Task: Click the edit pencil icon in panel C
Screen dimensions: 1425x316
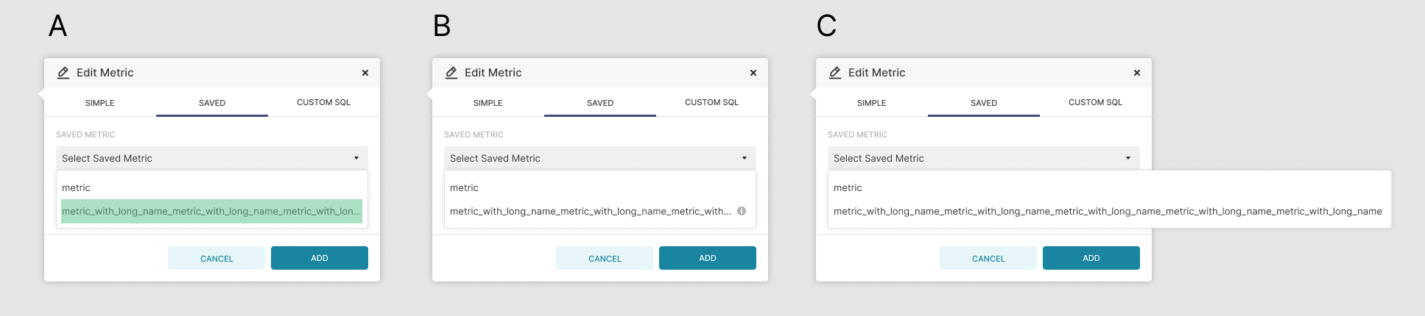Action: (835, 73)
